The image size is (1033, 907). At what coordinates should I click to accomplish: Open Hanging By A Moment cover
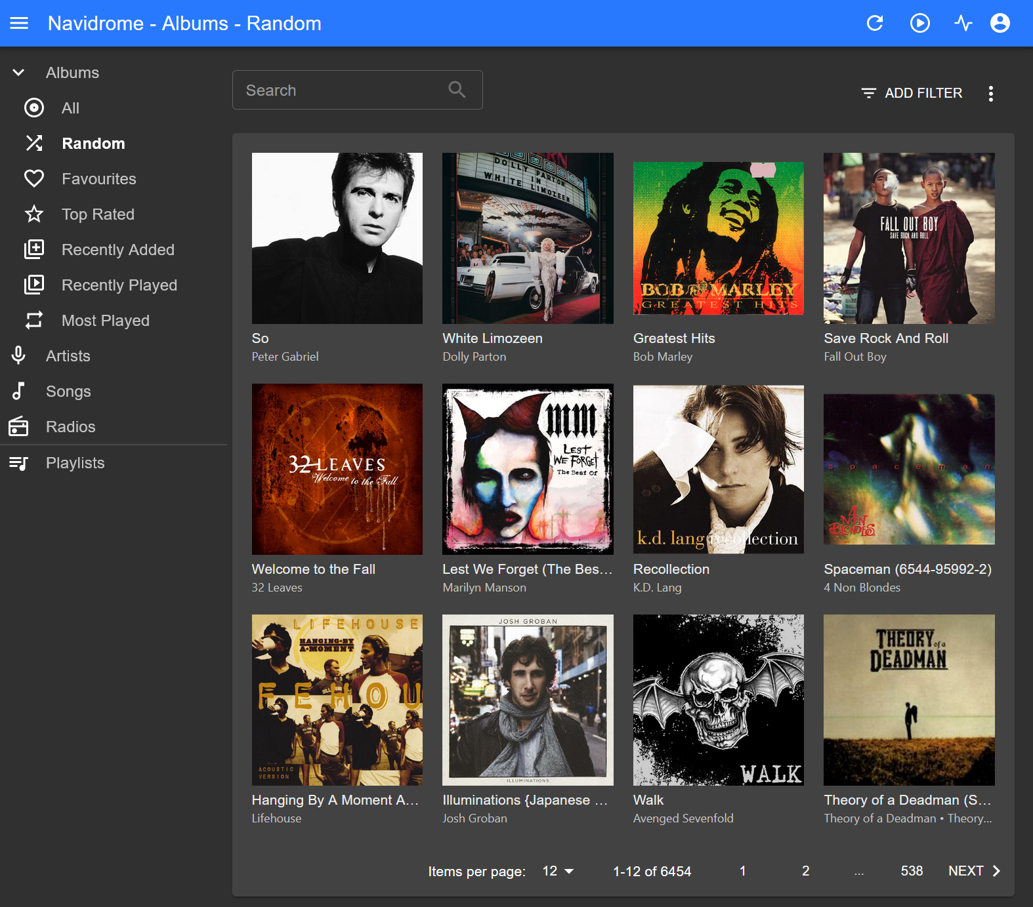337,700
